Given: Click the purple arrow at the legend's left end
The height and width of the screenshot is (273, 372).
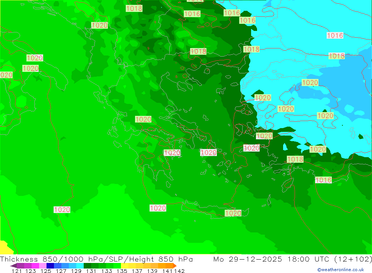Looking at the screenshot, I should [x=13, y=266].
